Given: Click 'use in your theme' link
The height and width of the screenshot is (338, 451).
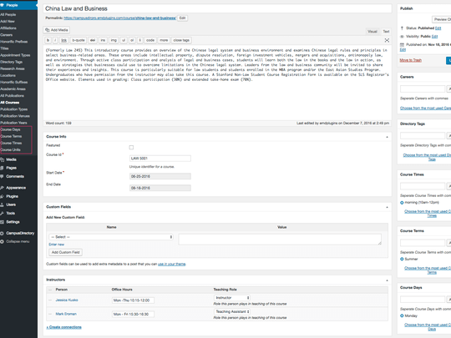Looking at the screenshot, I should [172, 264].
